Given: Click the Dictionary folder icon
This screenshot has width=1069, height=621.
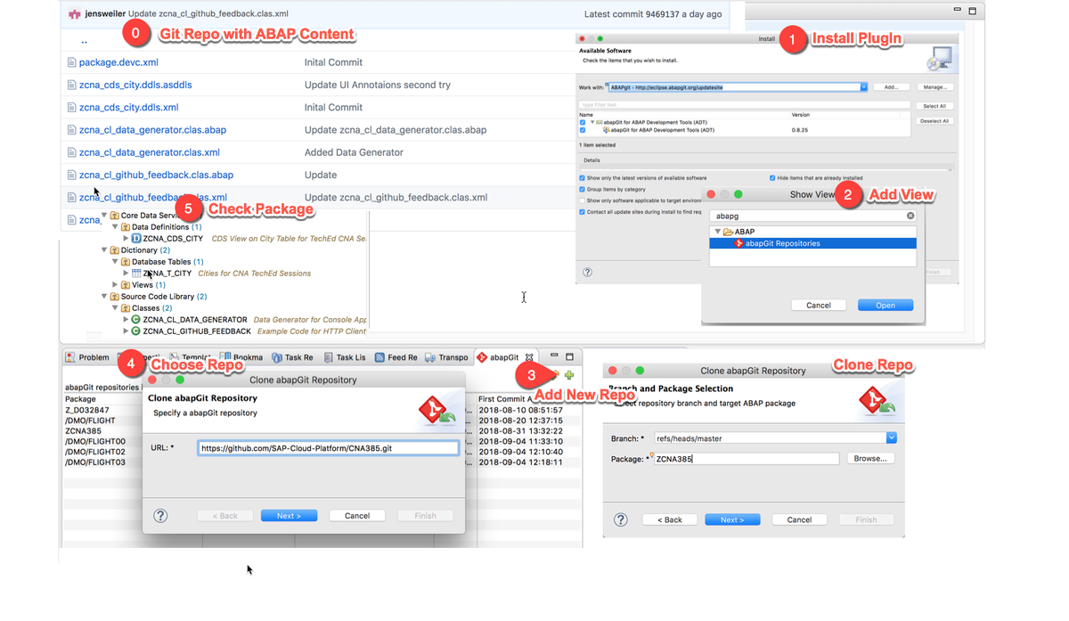Looking at the screenshot, I should 114,250.
